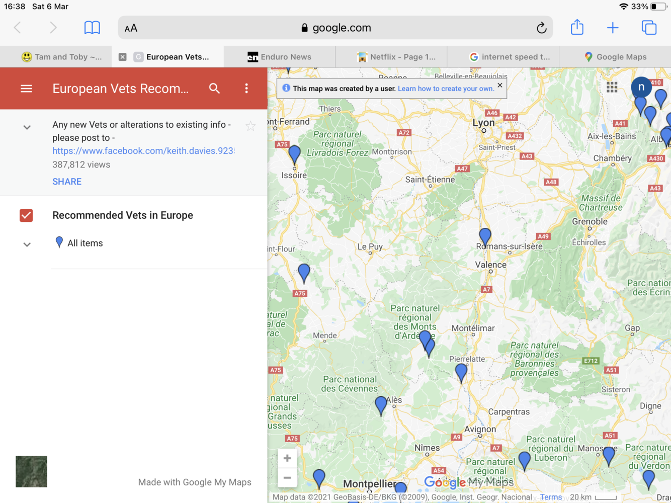The width and height of the screenshot is (671, 503).
Task: Open the map Terms link
Action: point(551,497)
